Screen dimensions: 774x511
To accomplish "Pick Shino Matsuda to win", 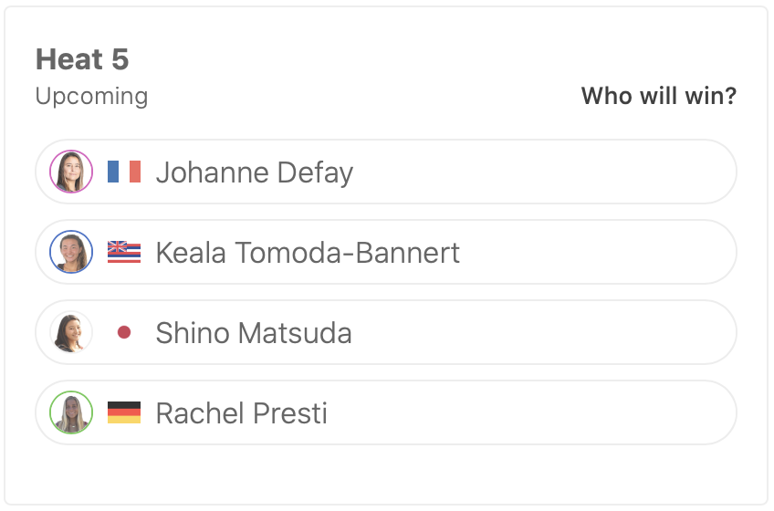I will 548,332.
